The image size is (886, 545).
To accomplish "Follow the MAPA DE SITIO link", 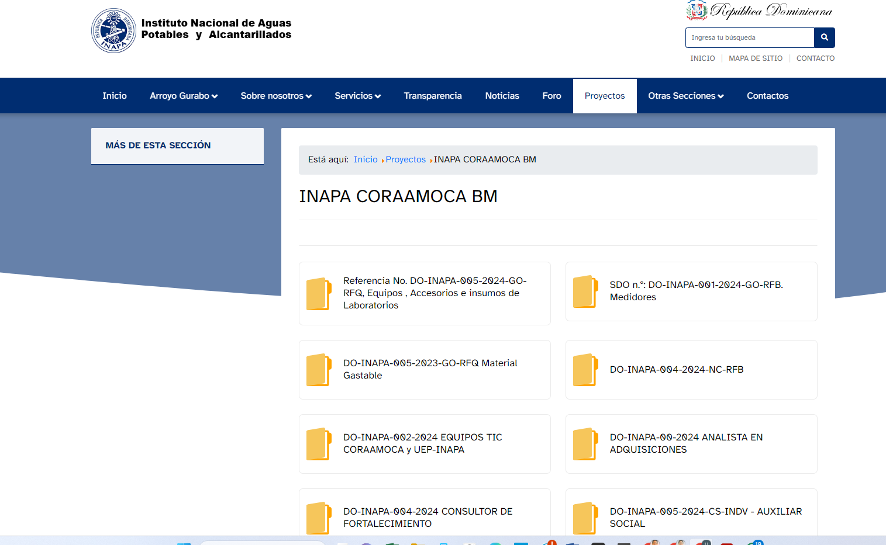I will click(755, 58).
